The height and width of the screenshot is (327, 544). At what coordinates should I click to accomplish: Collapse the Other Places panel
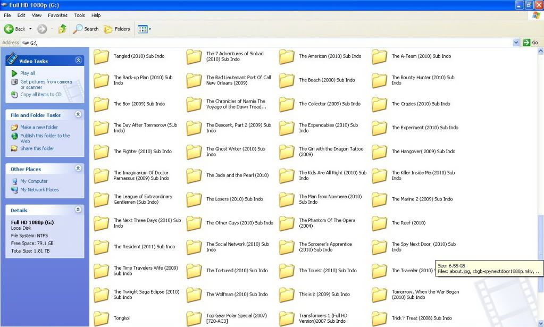point(78,169)
